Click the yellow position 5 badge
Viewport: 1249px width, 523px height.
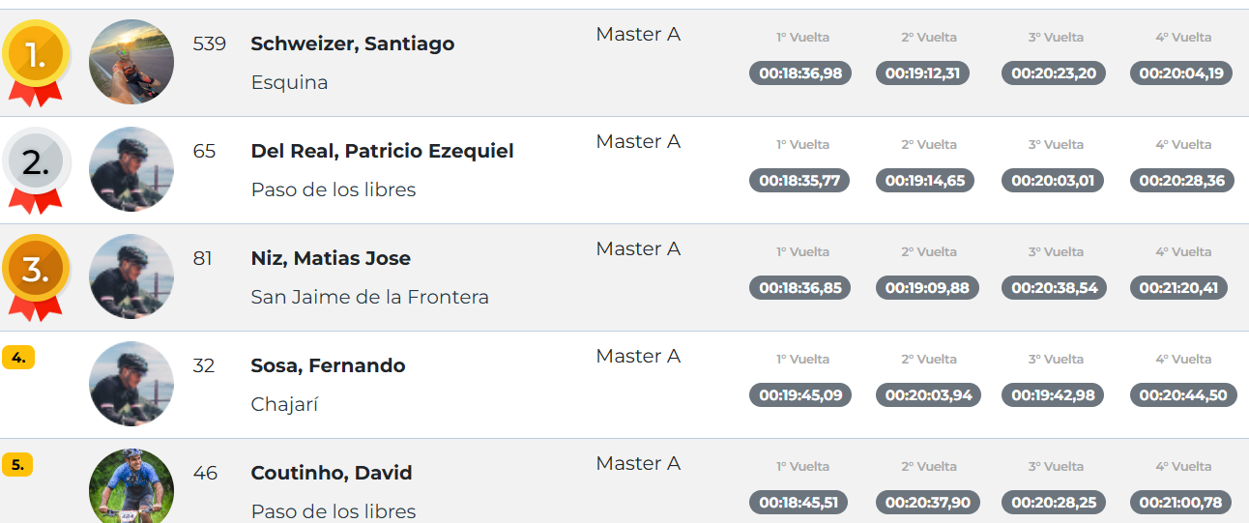(x=17, y=465)
